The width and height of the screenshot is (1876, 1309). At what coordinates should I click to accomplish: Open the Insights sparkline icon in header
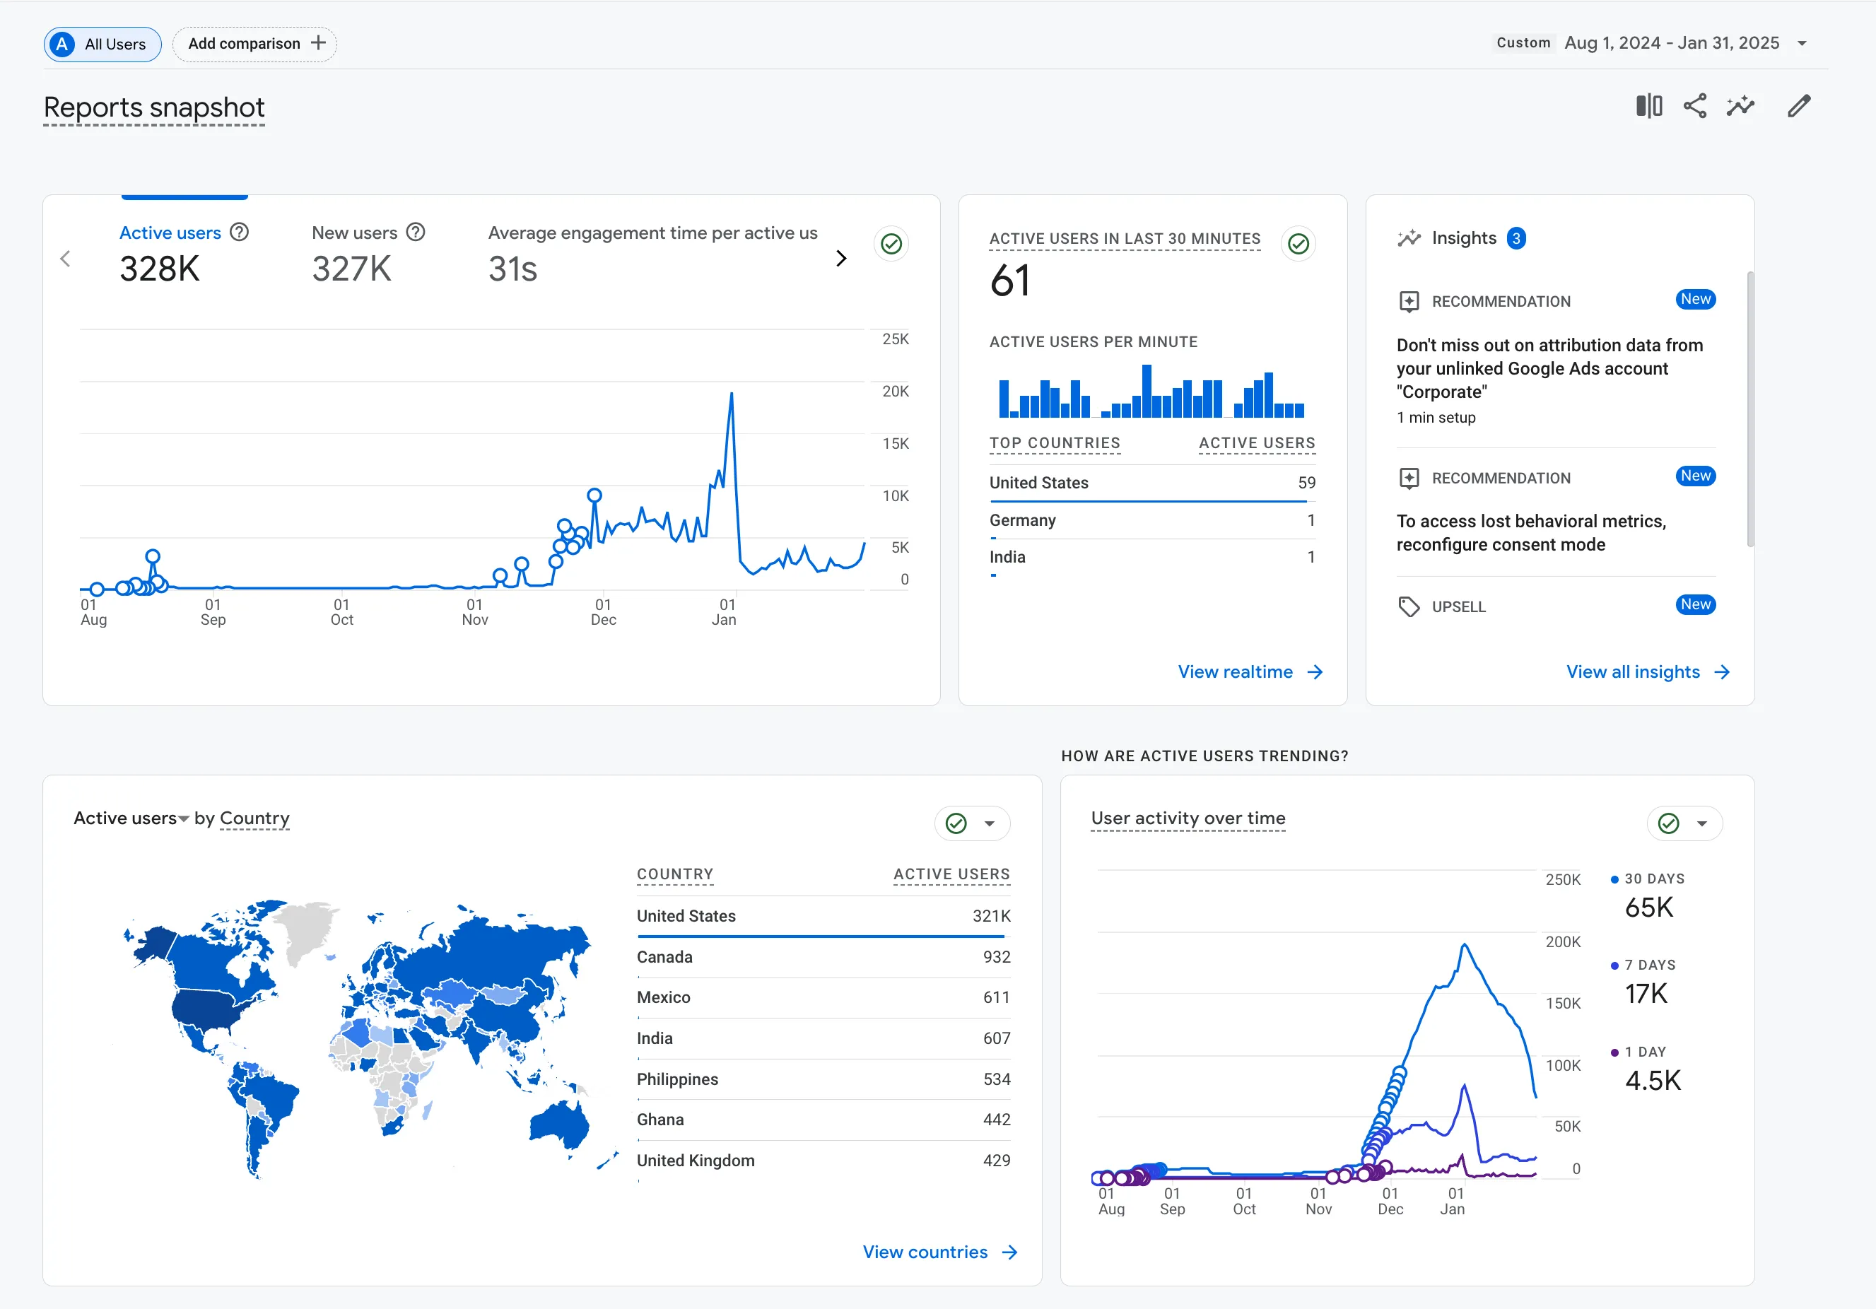(1740, 106)
